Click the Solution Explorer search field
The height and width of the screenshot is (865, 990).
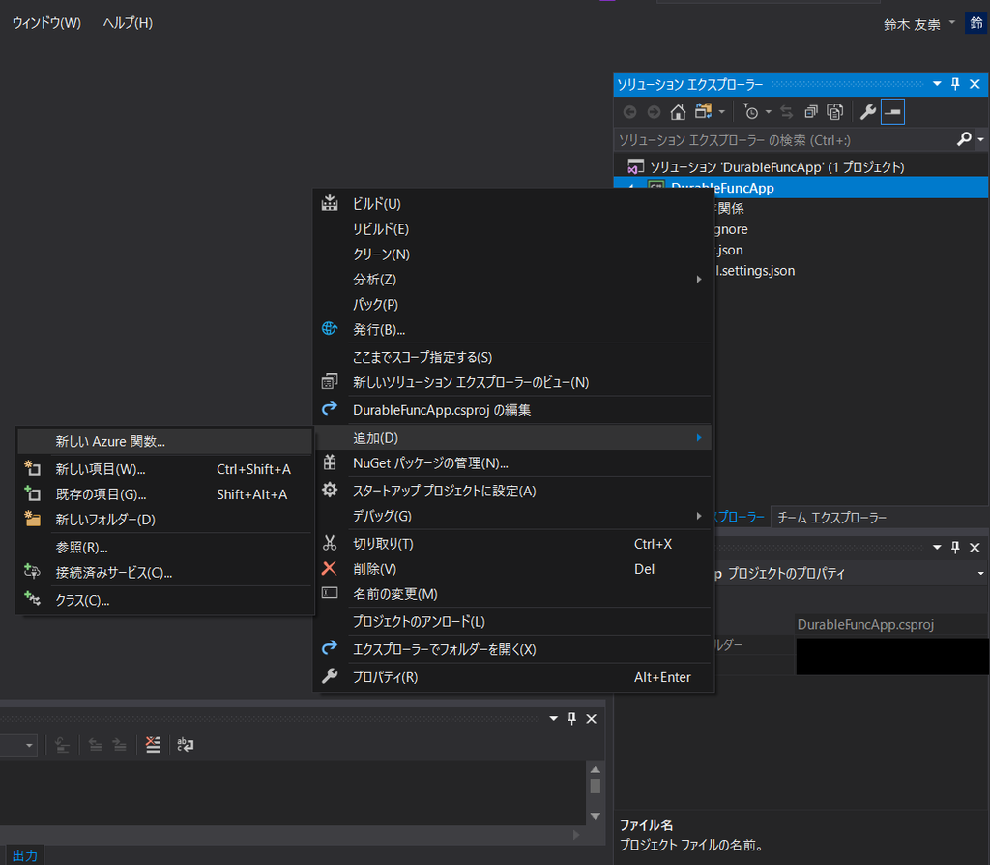(x=785, y=139)
